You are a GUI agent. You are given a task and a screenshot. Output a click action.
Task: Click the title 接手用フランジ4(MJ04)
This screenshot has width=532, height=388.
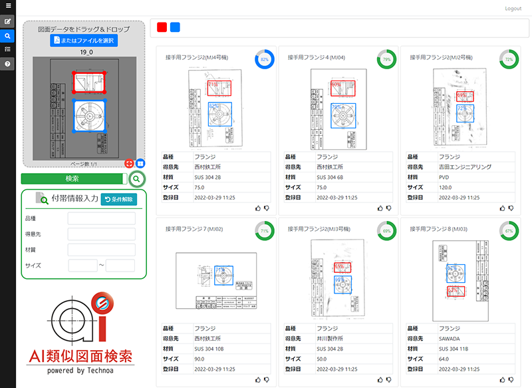[x=317, y=58]
